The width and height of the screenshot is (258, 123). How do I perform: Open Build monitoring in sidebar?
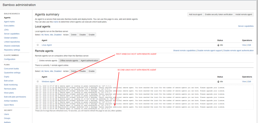pos(11,85)
